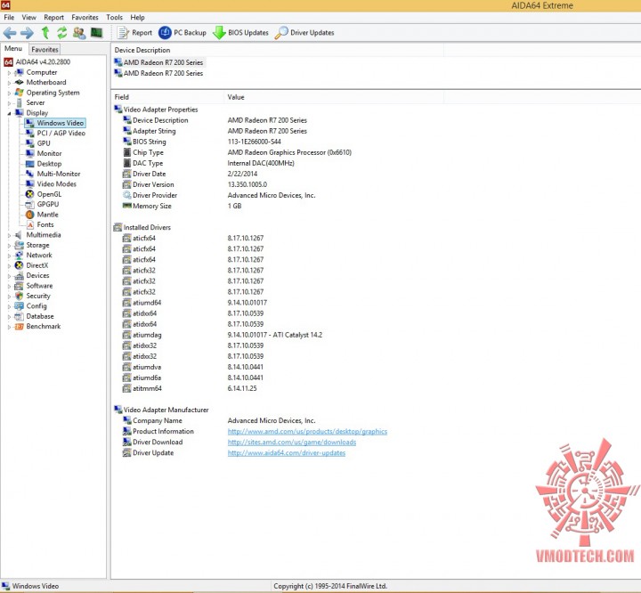Open the aida64.com driver-updates link

click(x=287, y=452)
